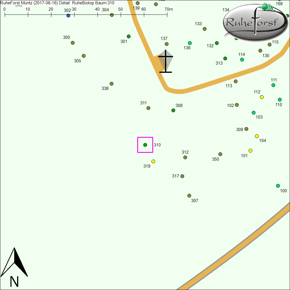This screenshot has height=290, width=290.
Task: Click tree marker 312
Action: [x=185, y=157]
